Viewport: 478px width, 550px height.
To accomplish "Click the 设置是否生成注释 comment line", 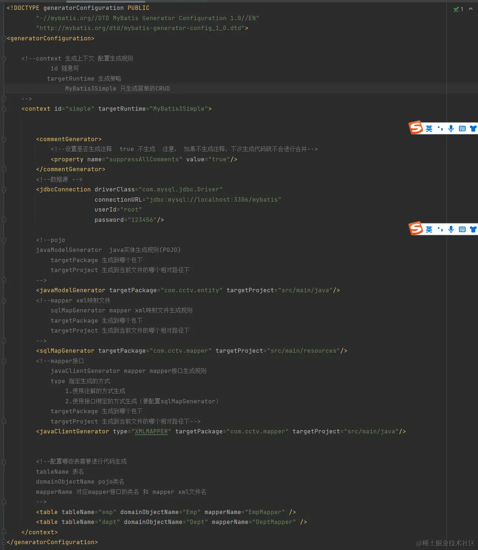I will coord(184,149).
